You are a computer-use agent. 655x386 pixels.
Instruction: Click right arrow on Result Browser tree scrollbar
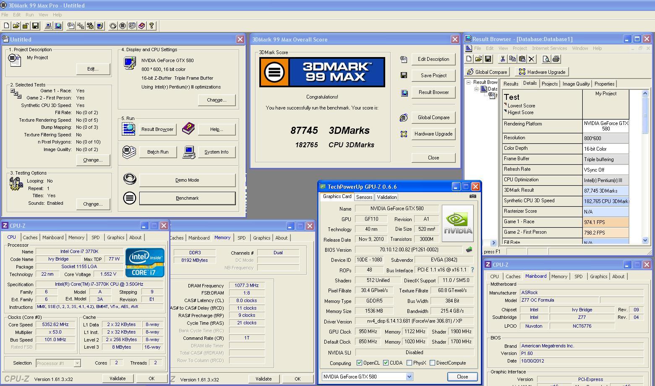click(493, 243)
